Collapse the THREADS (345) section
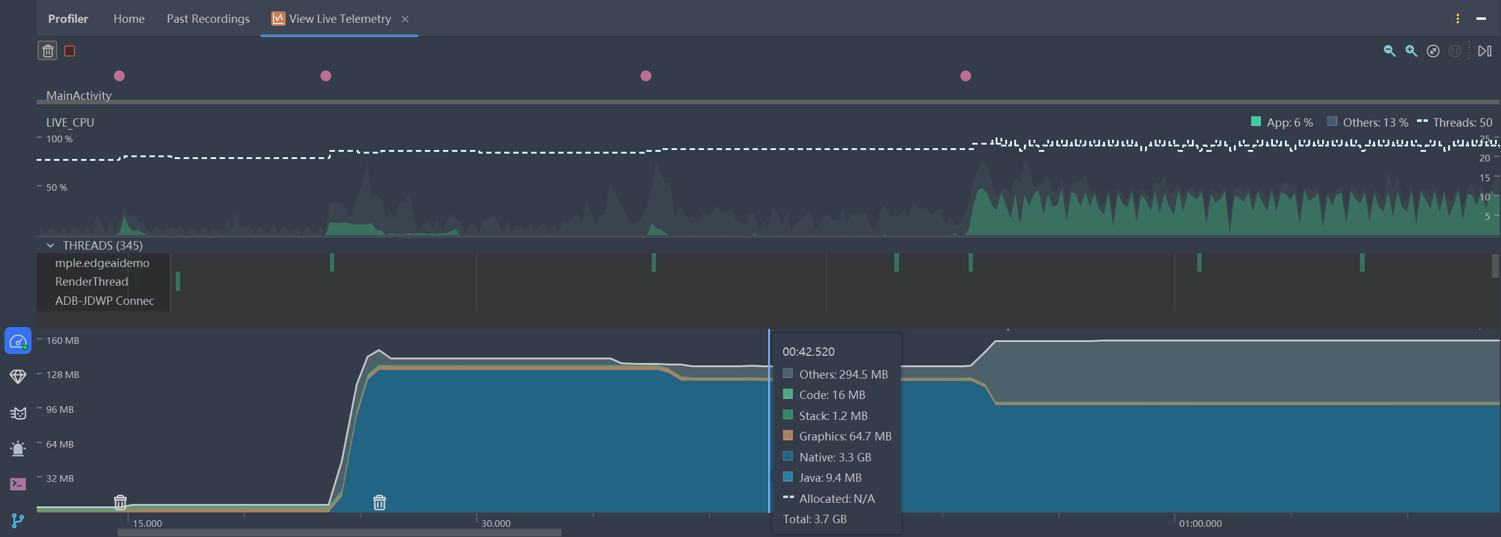This screenshot has width=1501, height=537. point(50,245)
